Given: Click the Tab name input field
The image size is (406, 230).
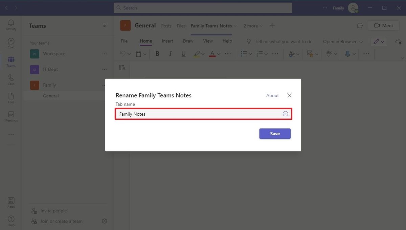Looking at the screenshot, I should [x=203, y=114].
